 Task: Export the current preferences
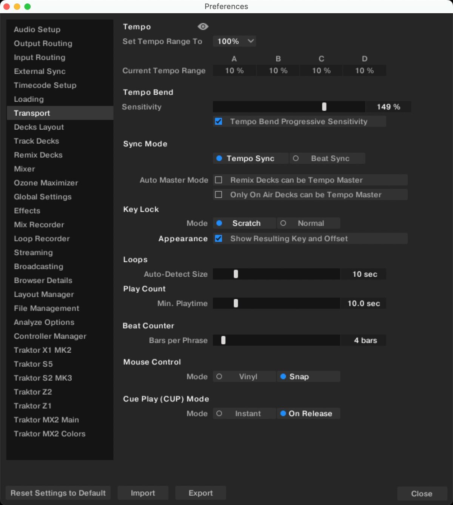point(200,493)
